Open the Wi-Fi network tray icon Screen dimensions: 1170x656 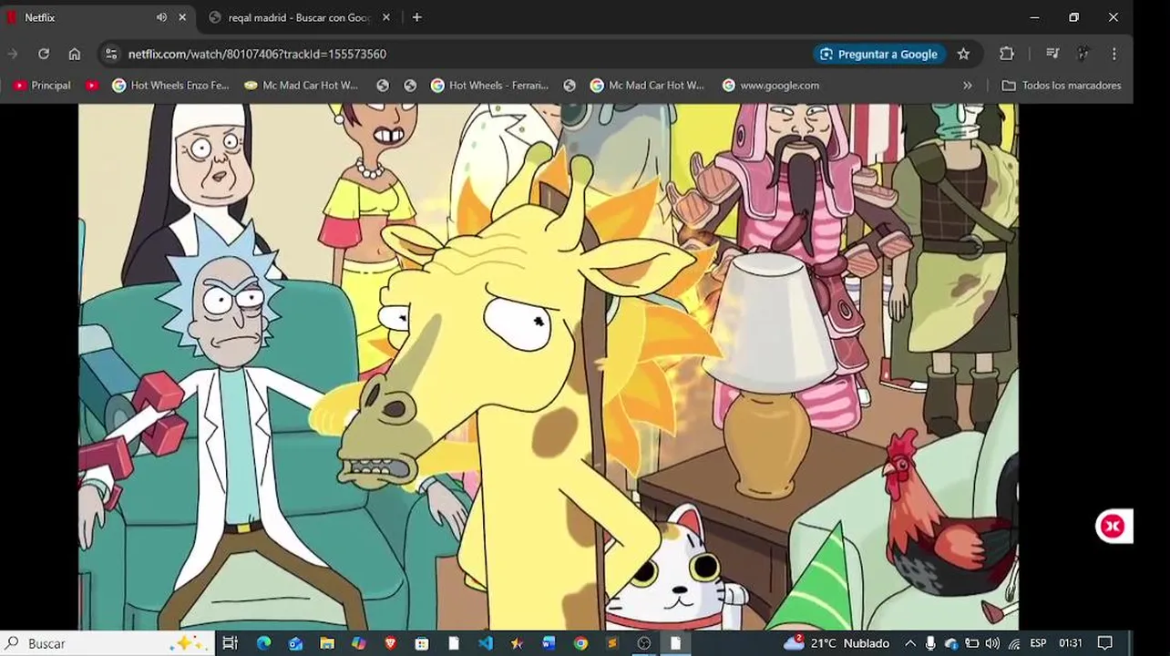coord(1014,643)
